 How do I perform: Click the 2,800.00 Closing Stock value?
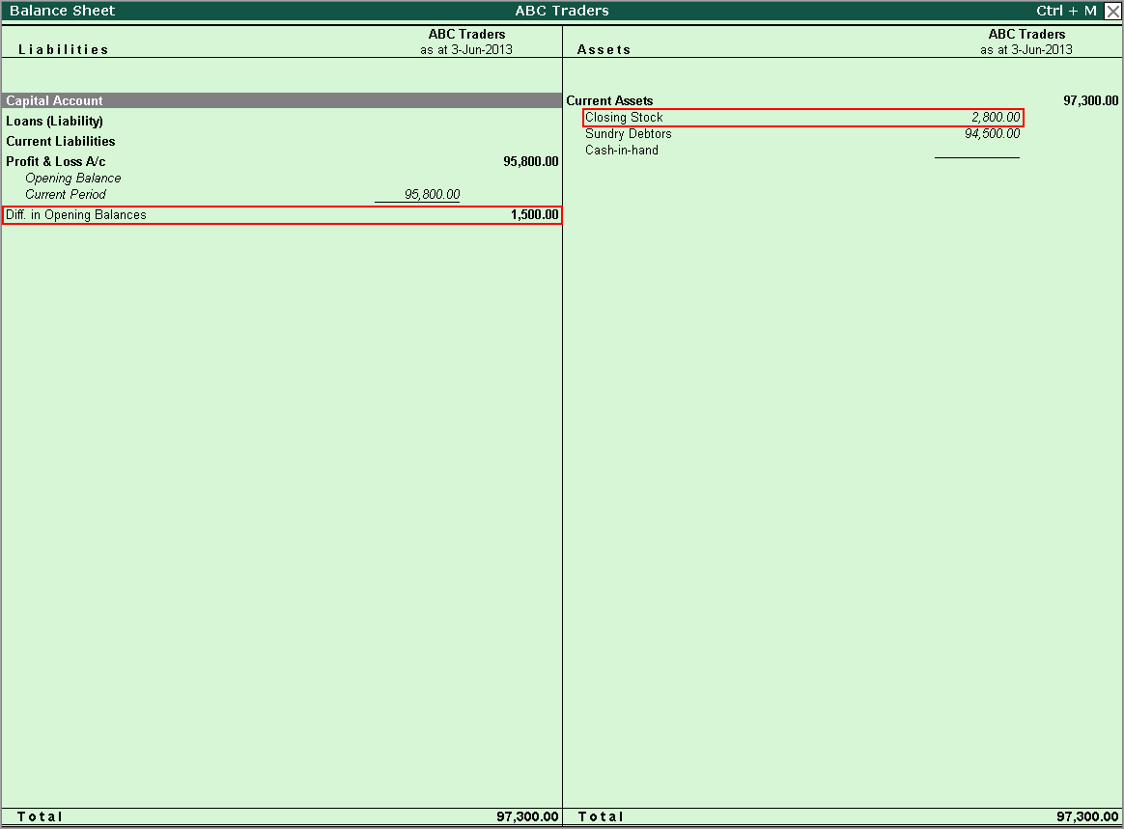pos(995,117)
